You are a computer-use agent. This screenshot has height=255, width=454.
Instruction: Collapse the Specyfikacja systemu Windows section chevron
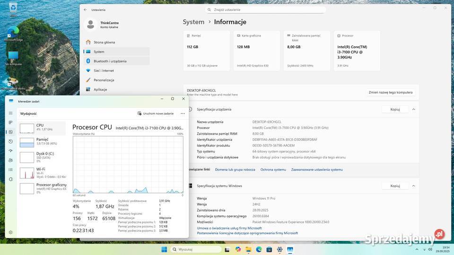pos(413,186)
